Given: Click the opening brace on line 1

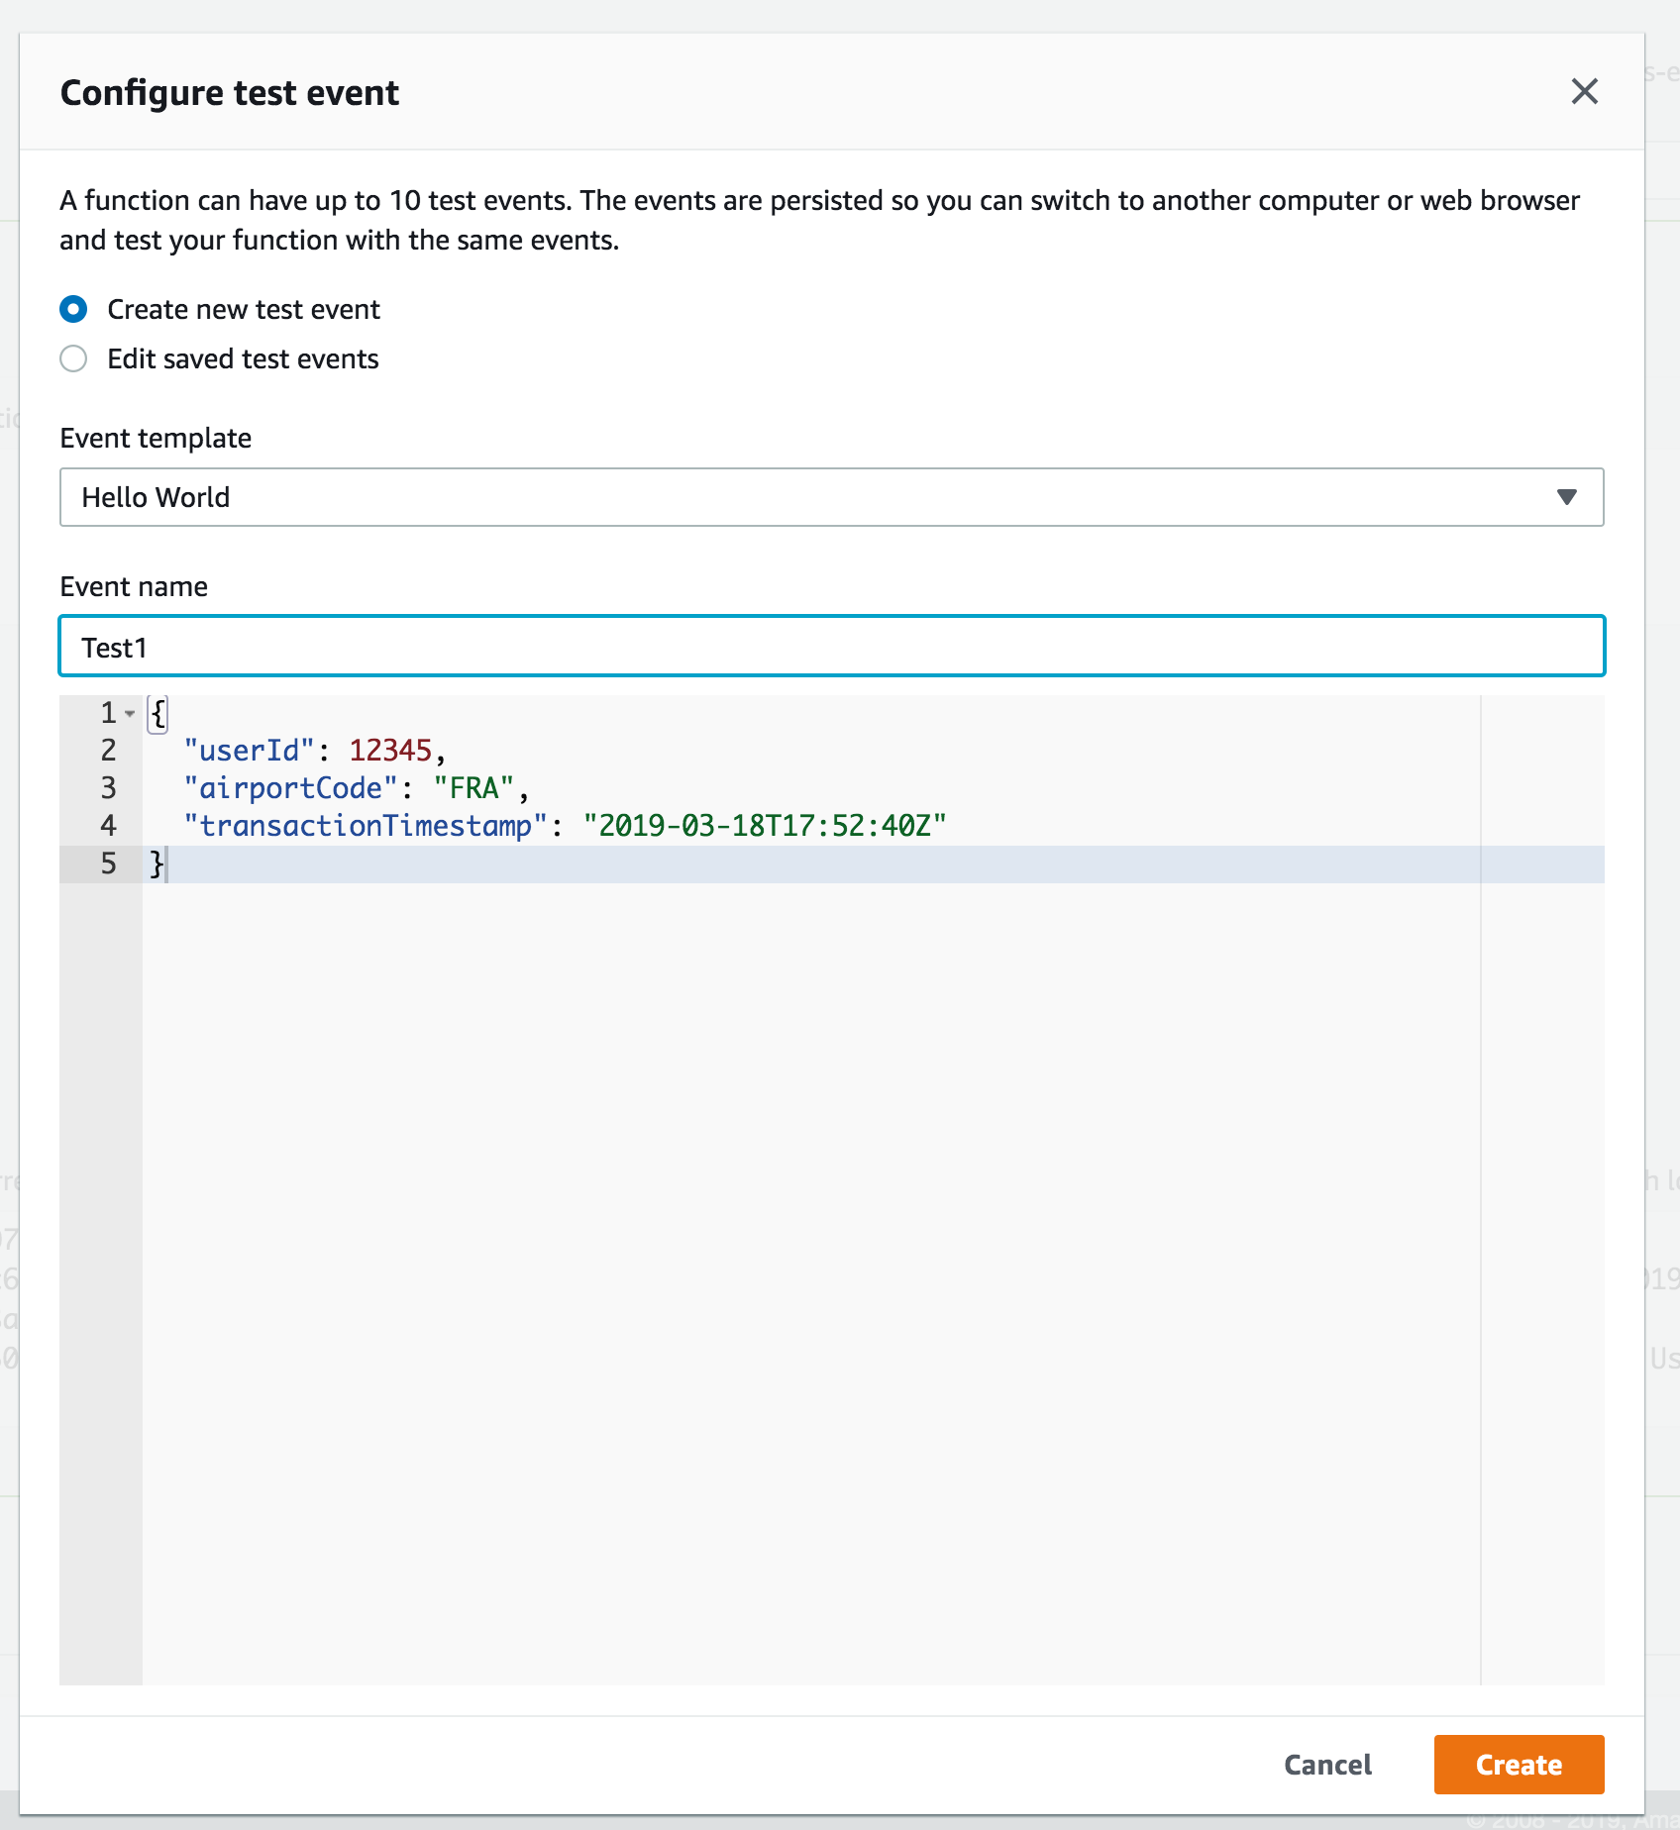Looking at the screenshot, I should pyautogui.click(x=157, y=713).
